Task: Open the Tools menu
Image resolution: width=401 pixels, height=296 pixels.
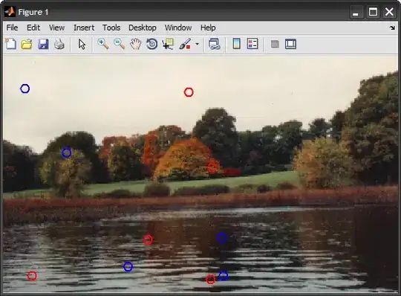Action: click(x=111, y=28)
